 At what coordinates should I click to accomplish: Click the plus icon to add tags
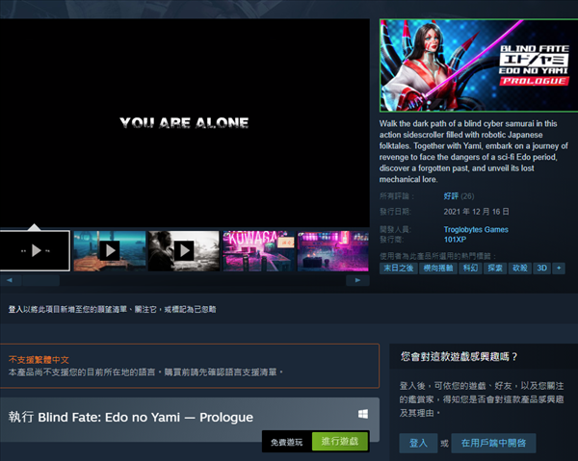[x=559, y=269]
